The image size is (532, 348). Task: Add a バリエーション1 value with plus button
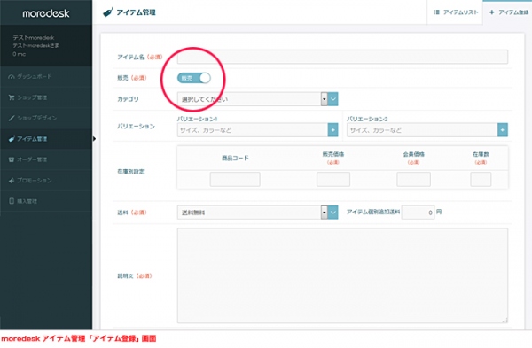click(x=332, y=130)
